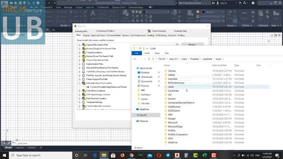This screenshot has height=159, width=283.
Task: Open the Share tab in Explorer
Action: tap(157, 53)
